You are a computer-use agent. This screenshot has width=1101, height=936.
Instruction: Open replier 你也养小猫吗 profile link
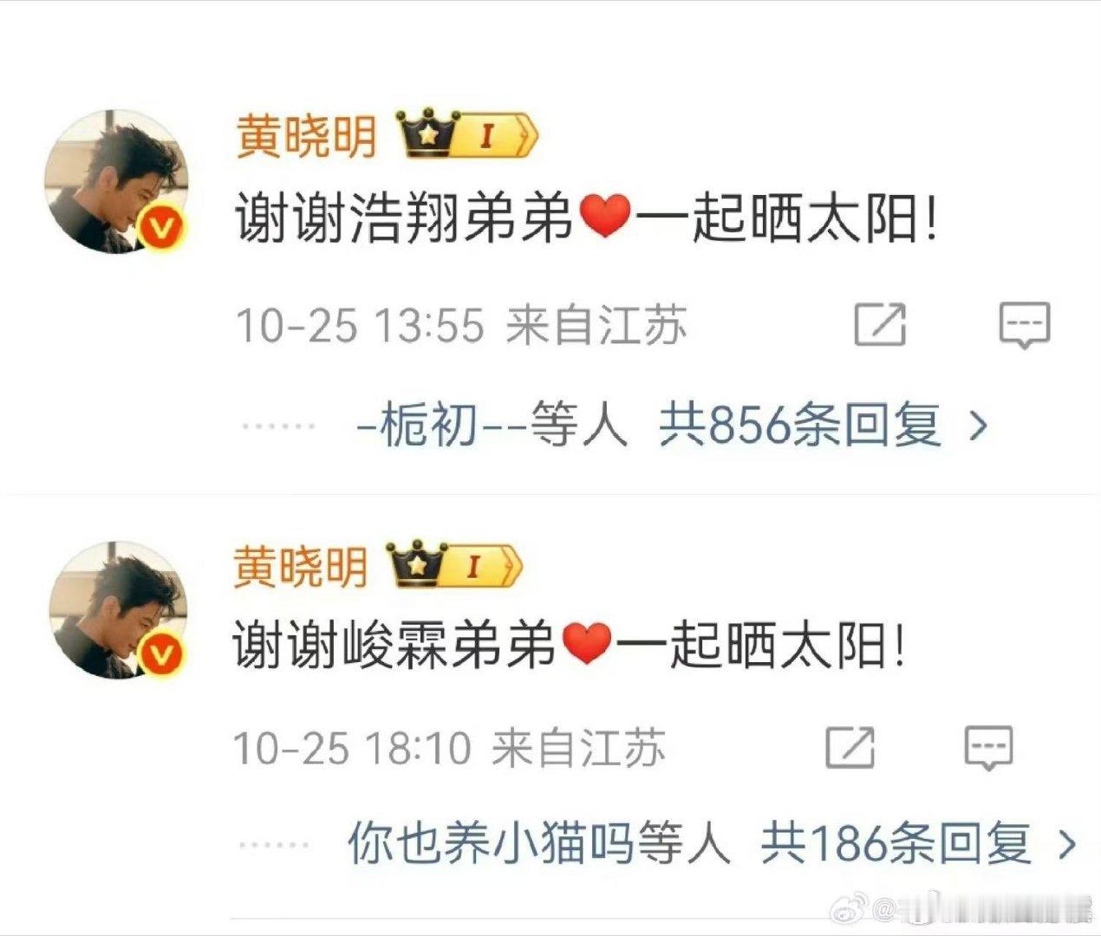tap(492, 843)
